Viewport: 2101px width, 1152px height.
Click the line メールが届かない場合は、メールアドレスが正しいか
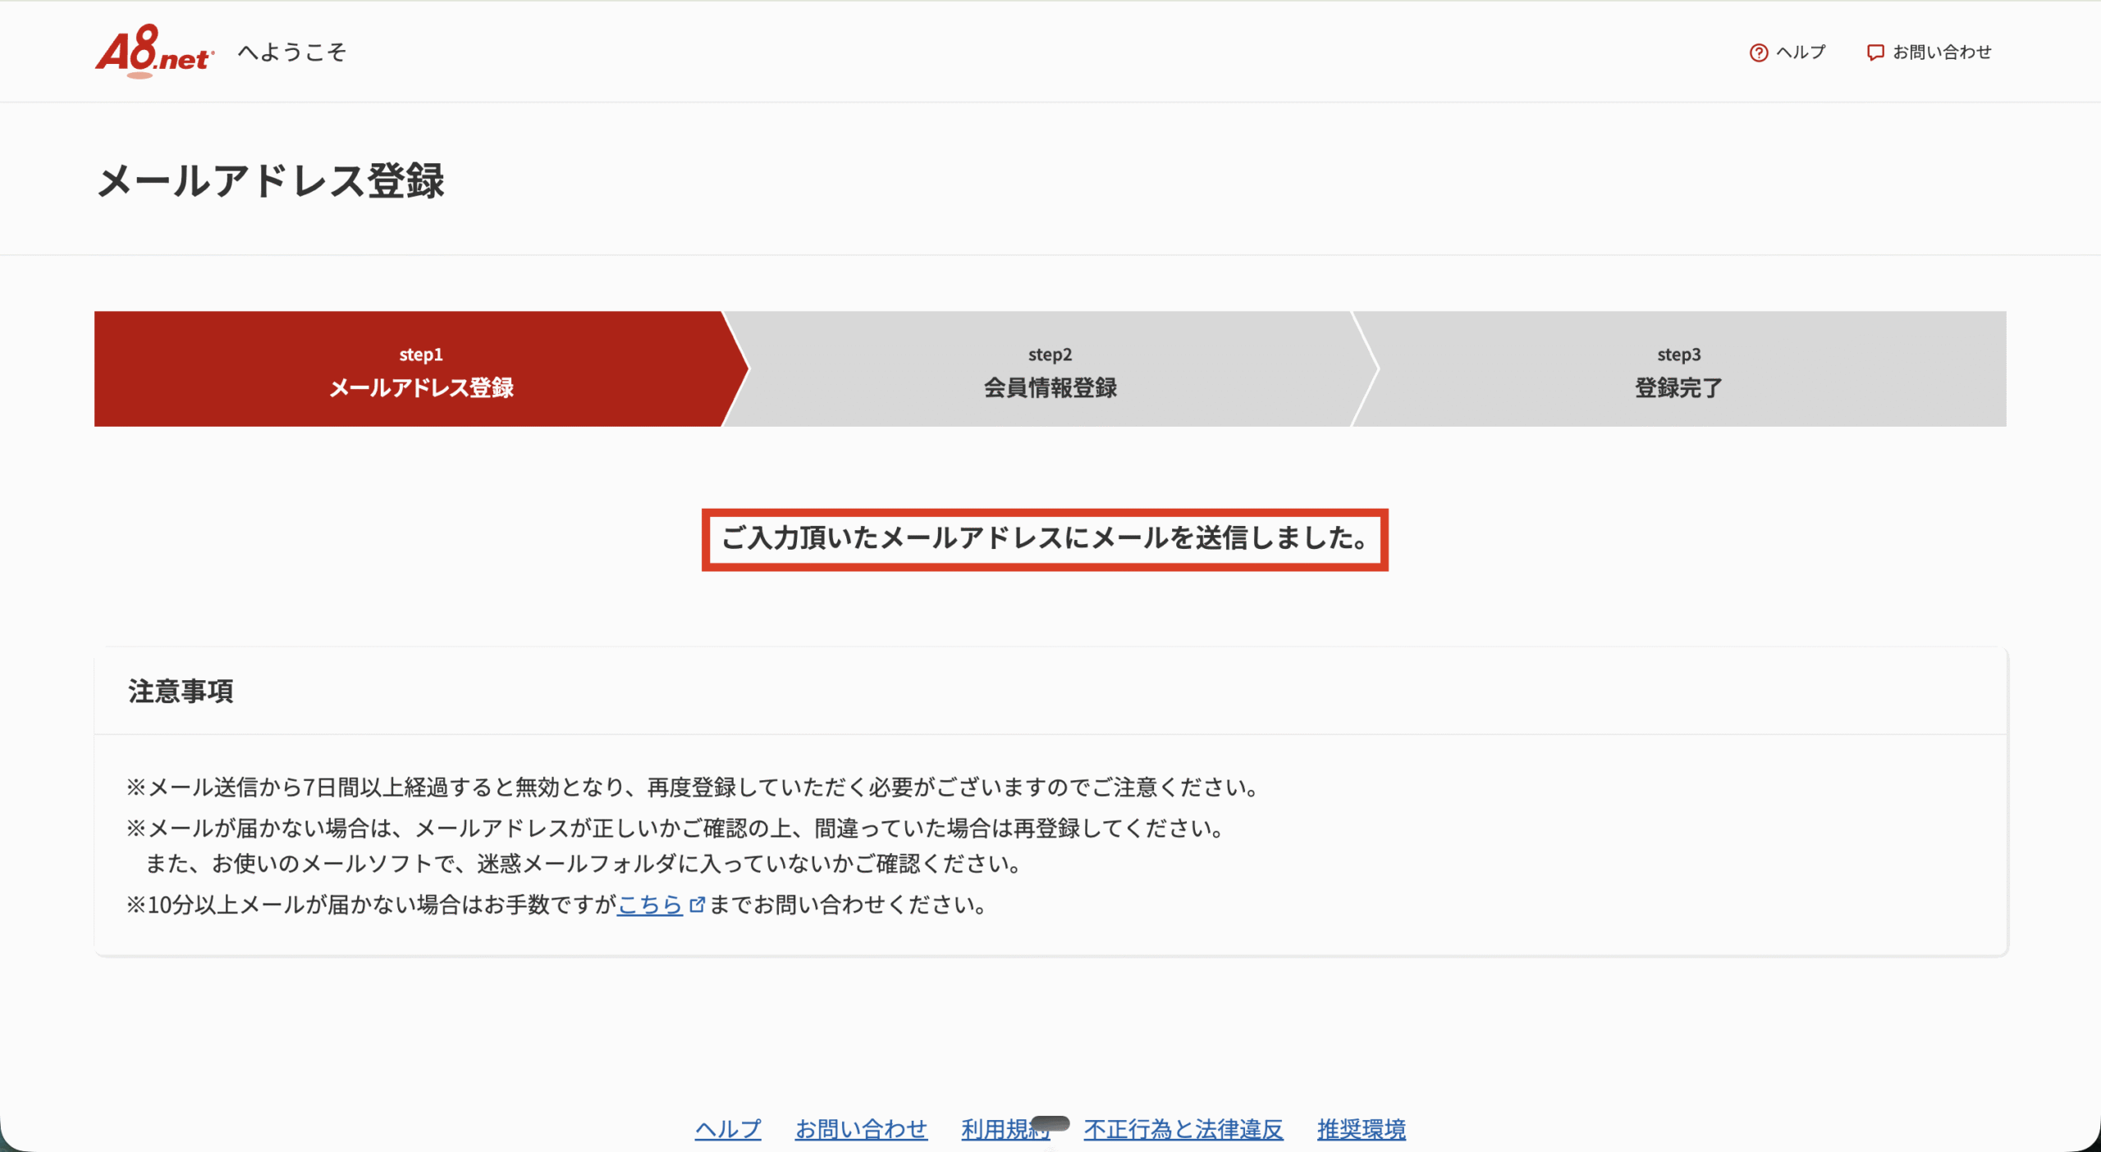[x=675, y=829]
